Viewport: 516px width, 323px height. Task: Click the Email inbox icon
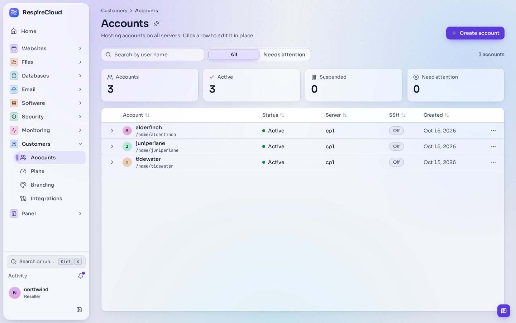(14, 89)
